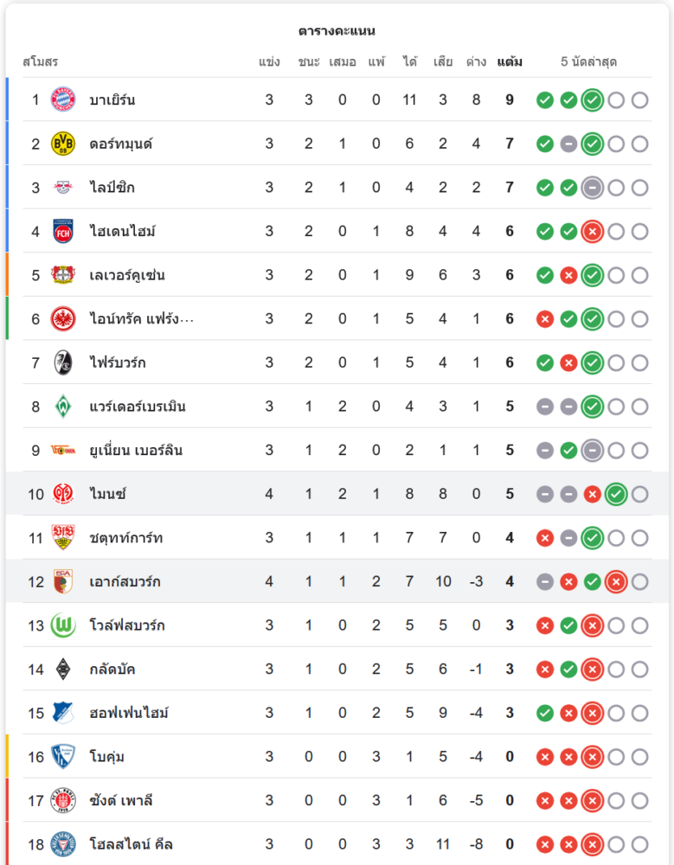This screenshot has width=674, height=865.
Task: Open the โฮลสไตน์ คีล team name link
Action: point(131,844)
